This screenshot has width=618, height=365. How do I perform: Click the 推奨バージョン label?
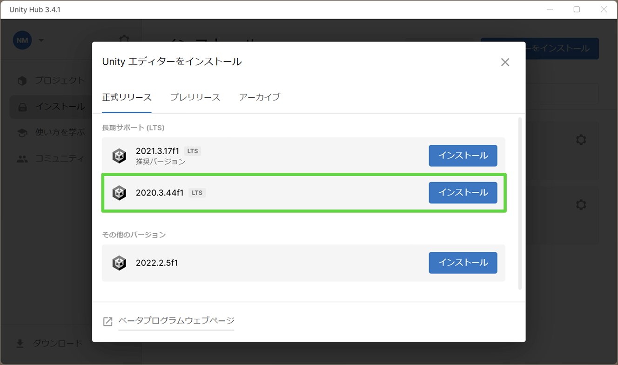coord(161,162)
